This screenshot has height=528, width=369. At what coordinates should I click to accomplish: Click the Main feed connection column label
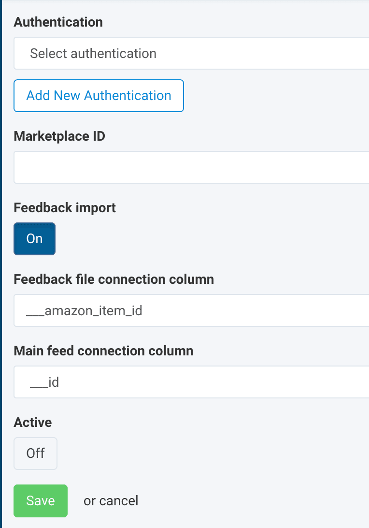[x=103, y=351]
